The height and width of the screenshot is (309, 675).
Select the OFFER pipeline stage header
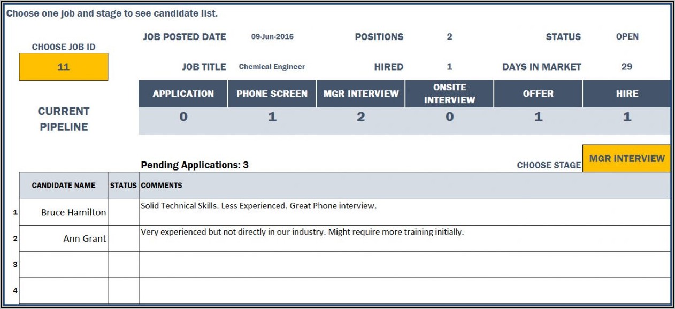click(538, 94)
